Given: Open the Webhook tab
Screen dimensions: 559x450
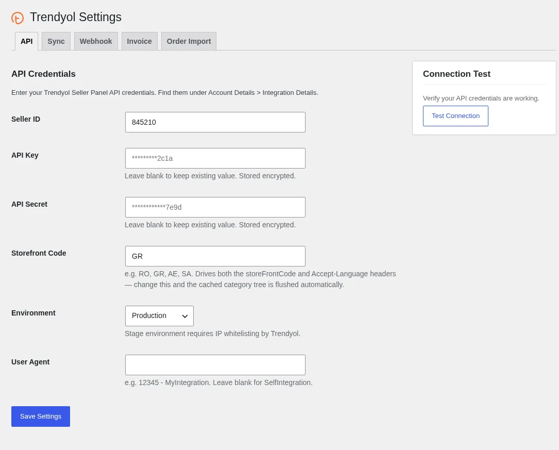Looking at the screenshot, I should tap(96, 41).
